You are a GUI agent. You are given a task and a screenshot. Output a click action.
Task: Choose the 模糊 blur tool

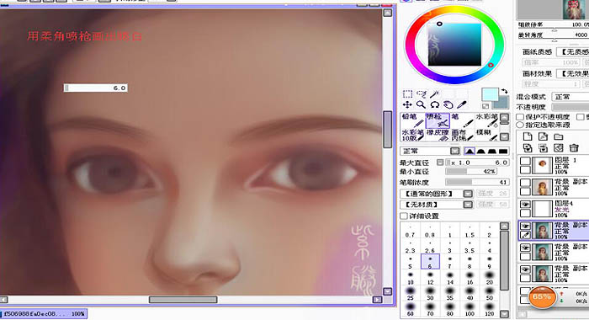[487, 135]
